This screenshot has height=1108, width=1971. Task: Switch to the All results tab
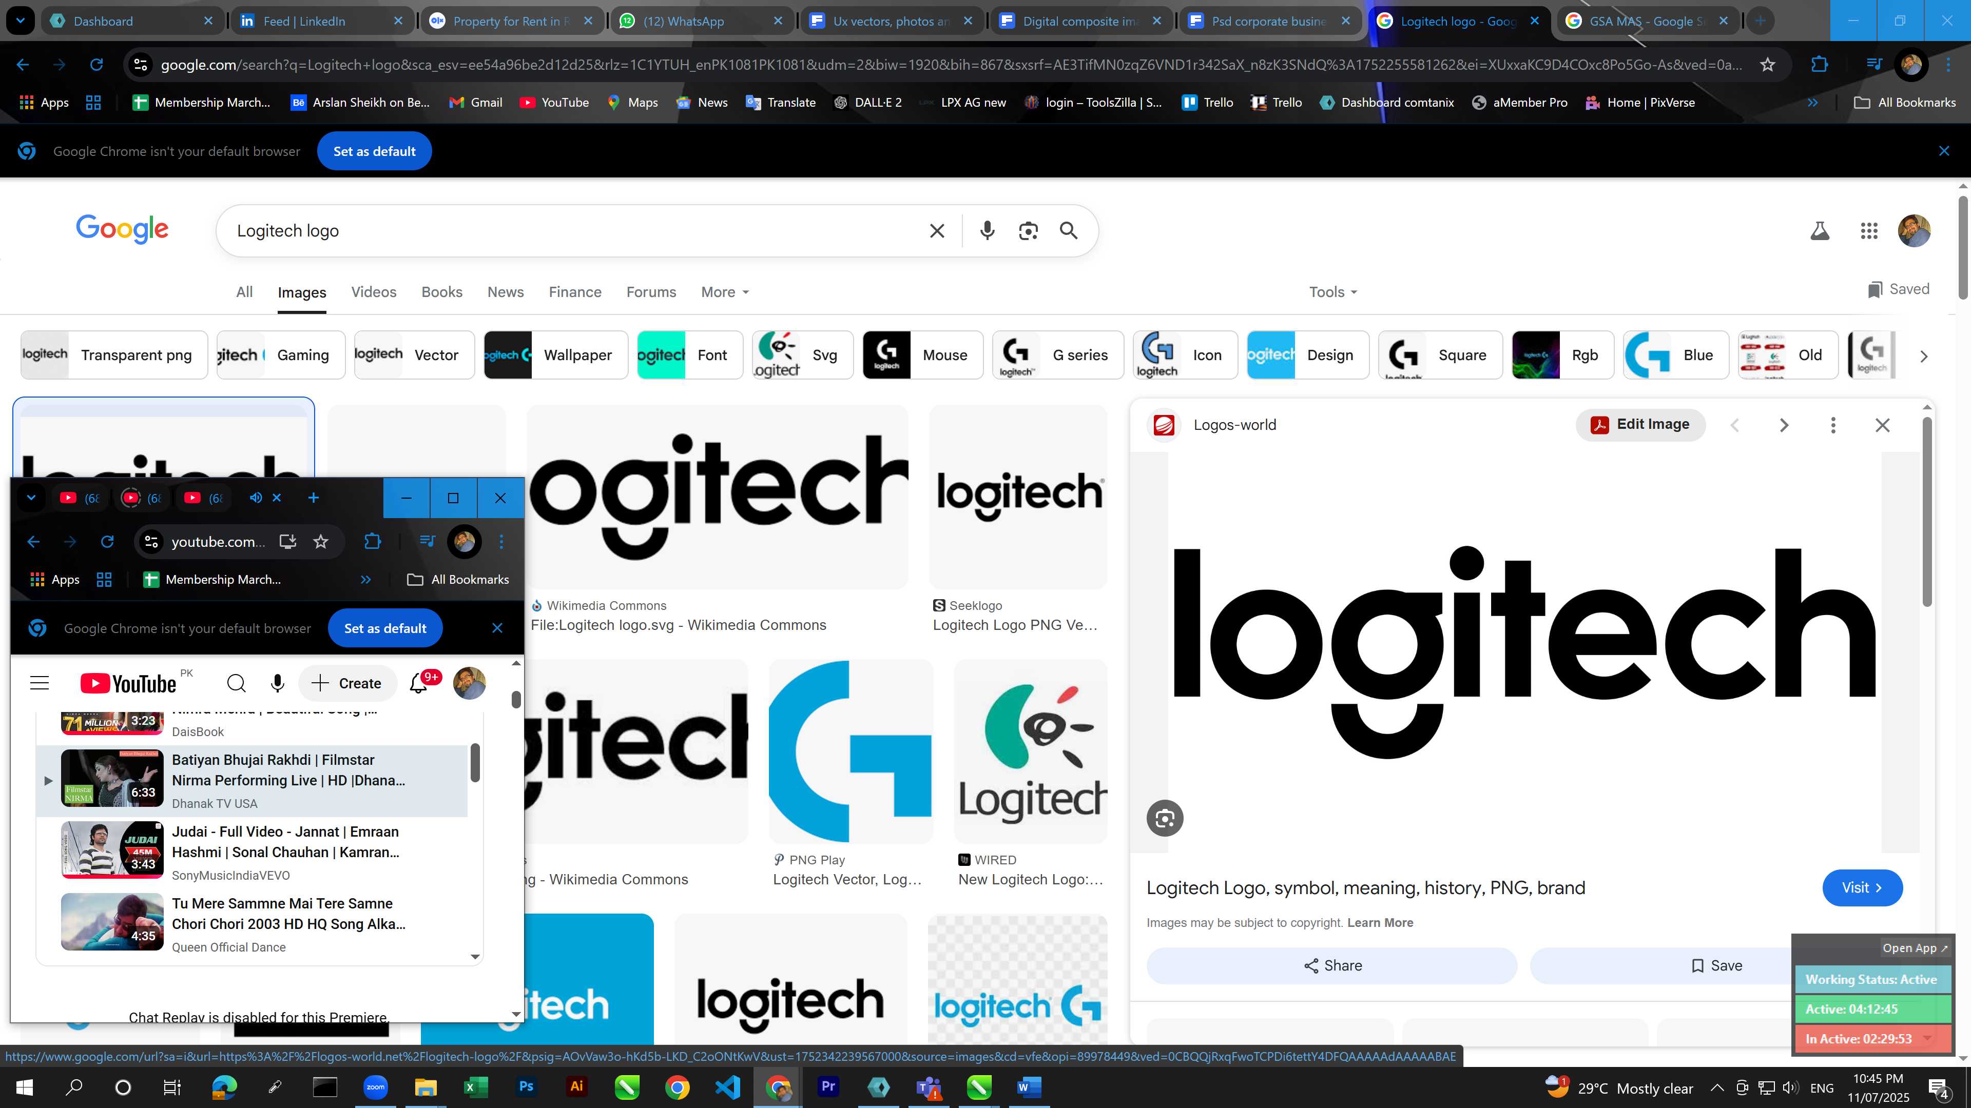[x=244, y=292]
